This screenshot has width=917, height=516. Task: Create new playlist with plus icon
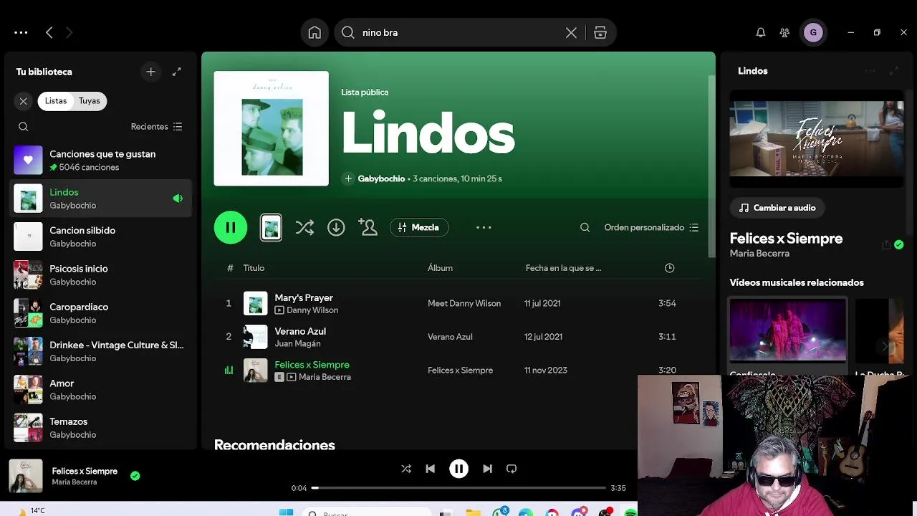click(150, 72)
